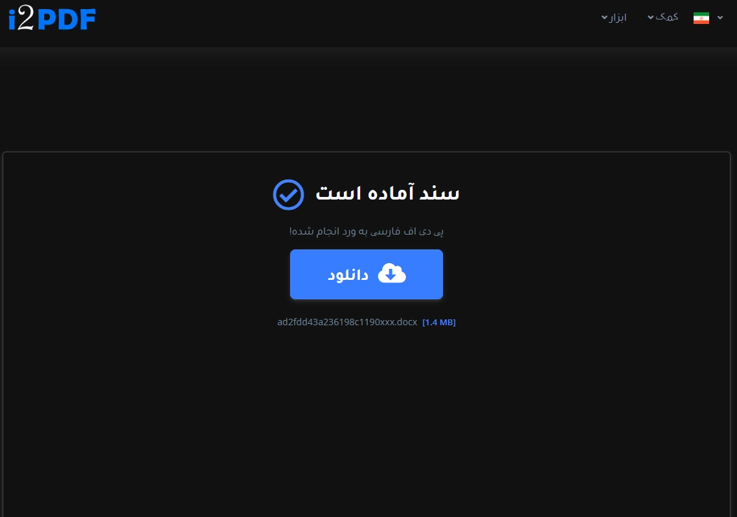The width and height of the screenshot is (737, 517).
Task: Click the ad2fdd43a236198c1190xxx.docx file name
Action: point(347,322)
